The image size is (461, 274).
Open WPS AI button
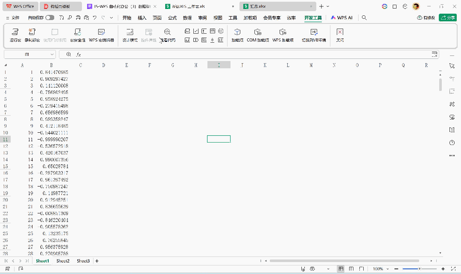(341, 18)
